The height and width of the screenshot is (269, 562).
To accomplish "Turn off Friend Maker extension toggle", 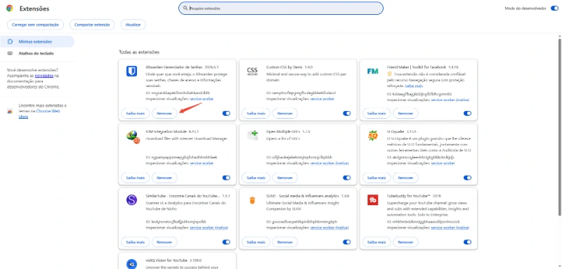I will click(467, 113).
